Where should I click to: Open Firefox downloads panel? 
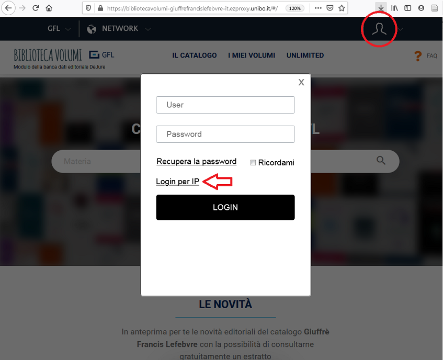[x=381, y=8]
